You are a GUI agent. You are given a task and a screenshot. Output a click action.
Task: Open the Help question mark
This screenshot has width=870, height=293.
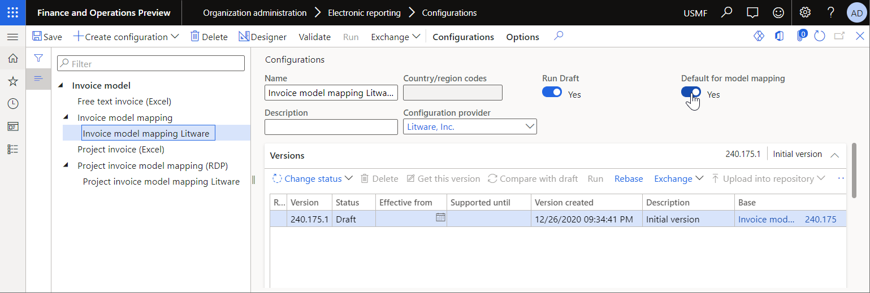[831, 12]
